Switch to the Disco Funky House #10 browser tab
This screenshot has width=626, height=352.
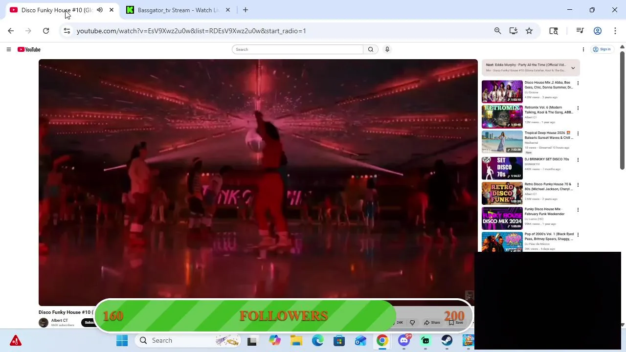tap(56, 10)
